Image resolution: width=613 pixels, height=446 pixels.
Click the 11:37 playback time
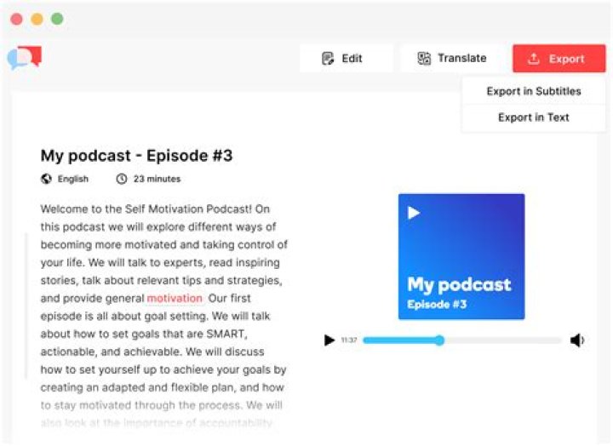(349, 340)
